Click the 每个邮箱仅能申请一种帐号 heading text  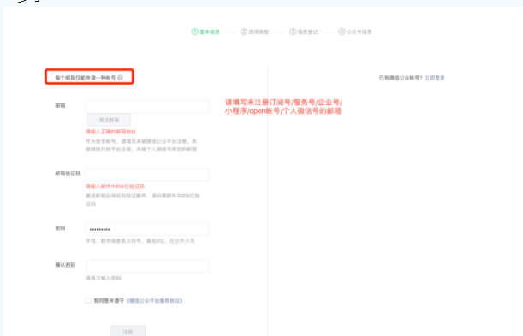(86, 78)
